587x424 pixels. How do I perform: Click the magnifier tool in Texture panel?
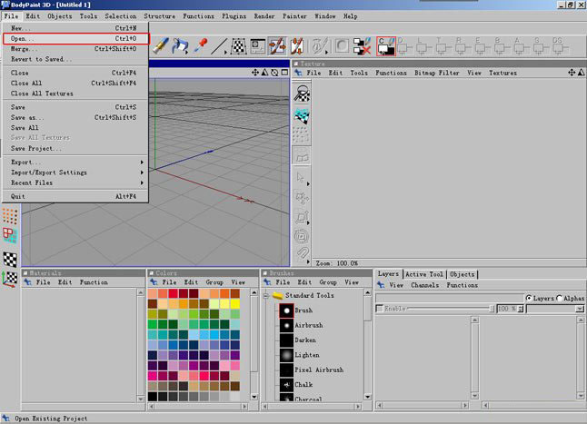pyautogui.click(x=302, y=94)
